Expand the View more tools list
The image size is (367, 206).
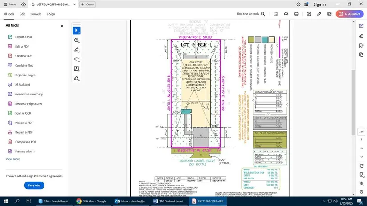pos(13,159)
